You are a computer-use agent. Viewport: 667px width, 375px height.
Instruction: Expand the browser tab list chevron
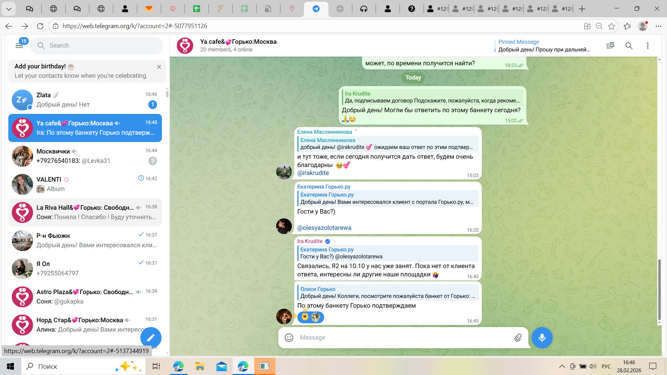9,9
